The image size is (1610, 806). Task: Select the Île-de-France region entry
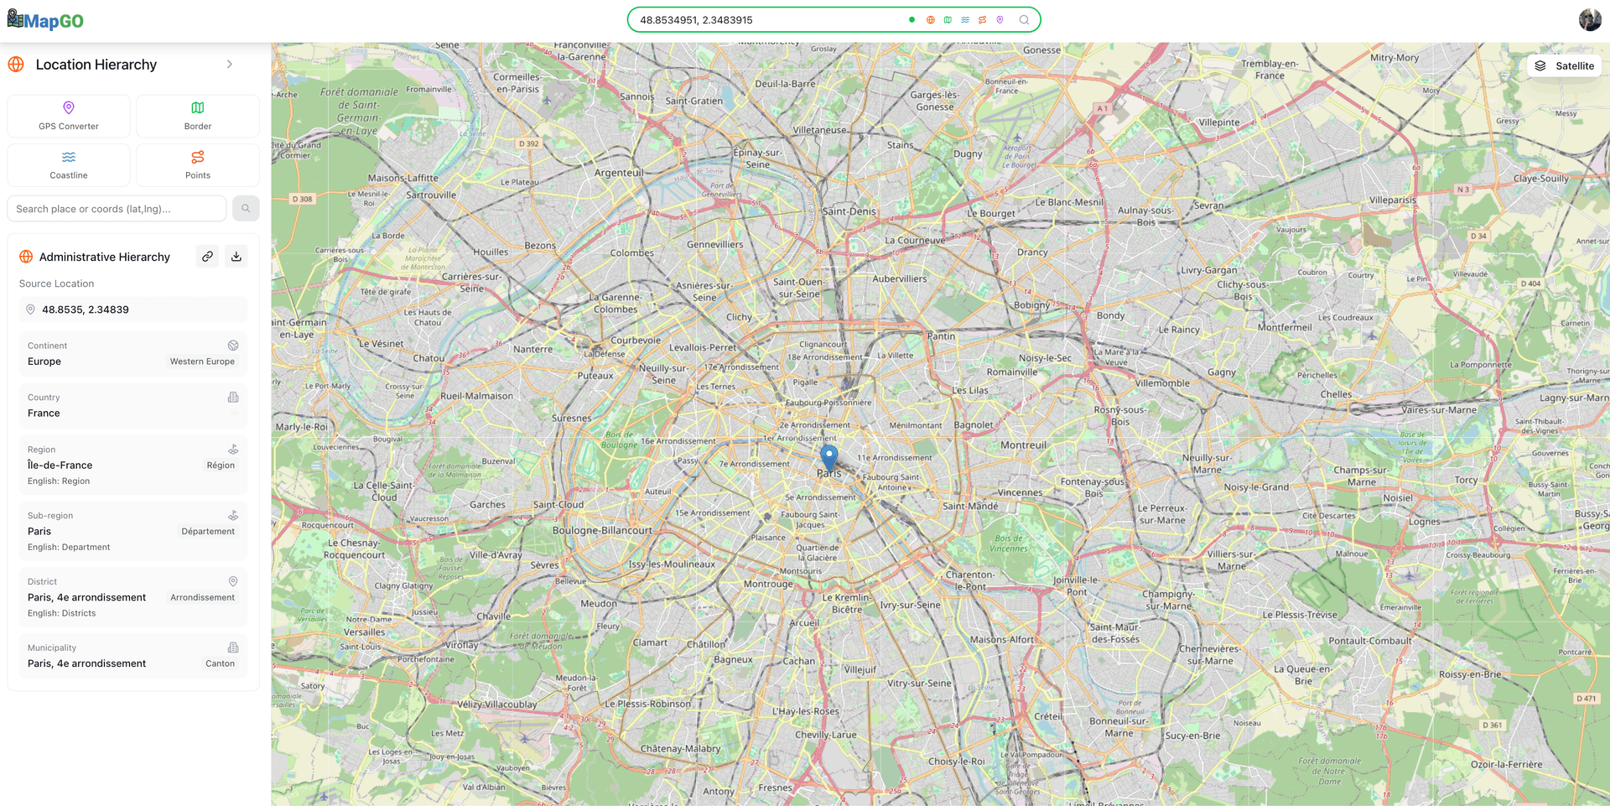[x=132, y=465]
